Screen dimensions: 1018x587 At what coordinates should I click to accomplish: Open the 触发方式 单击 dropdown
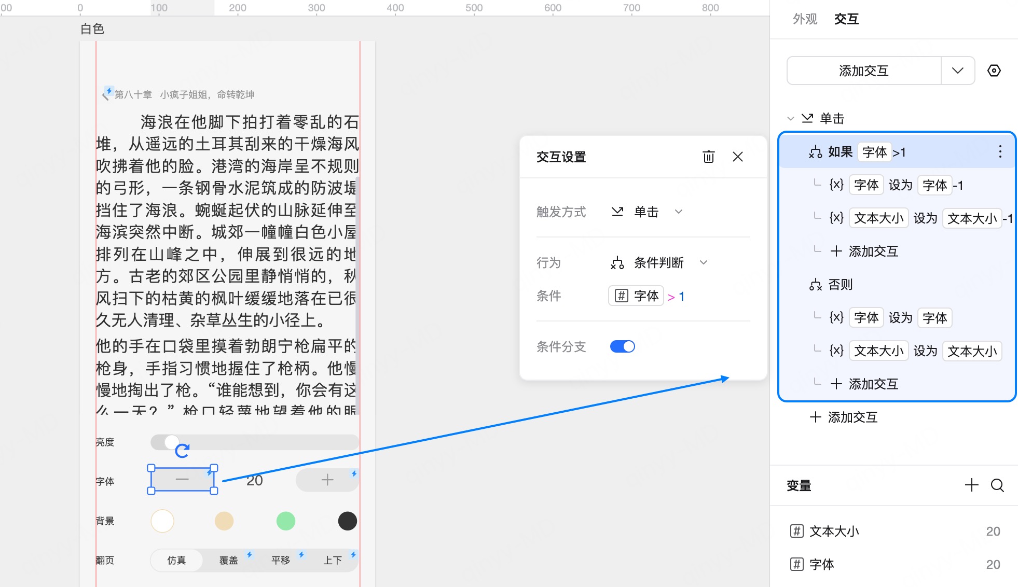(x=647, y=212)
